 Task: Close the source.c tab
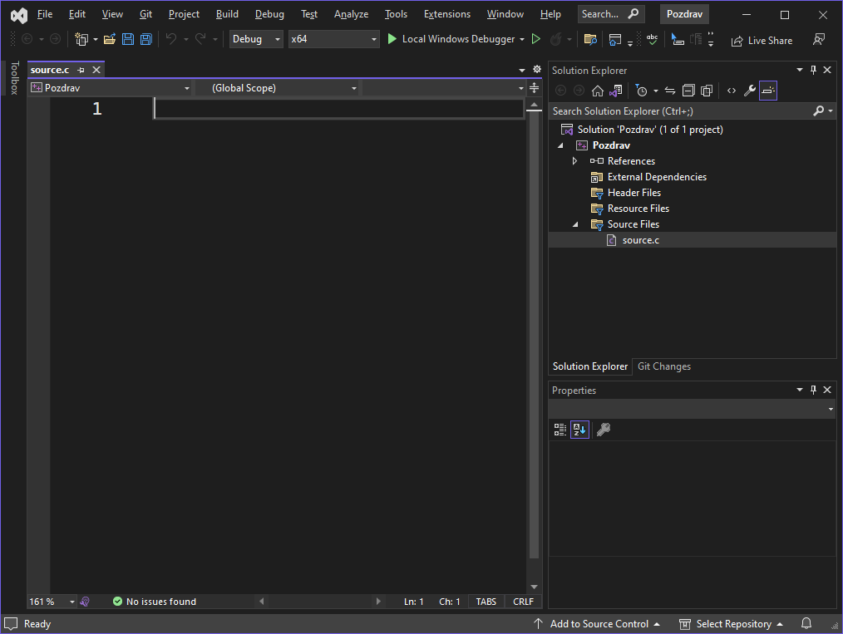click(x=96, y=70)
